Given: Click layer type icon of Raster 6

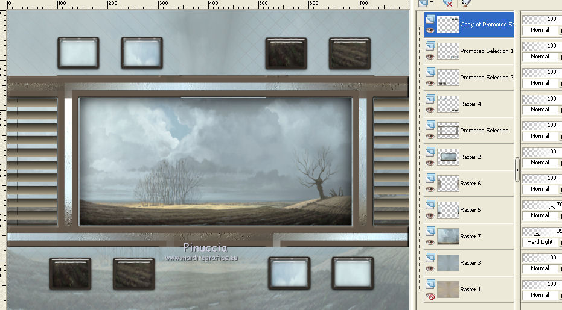Looking at the screenshot, I should tap(430, 178).
